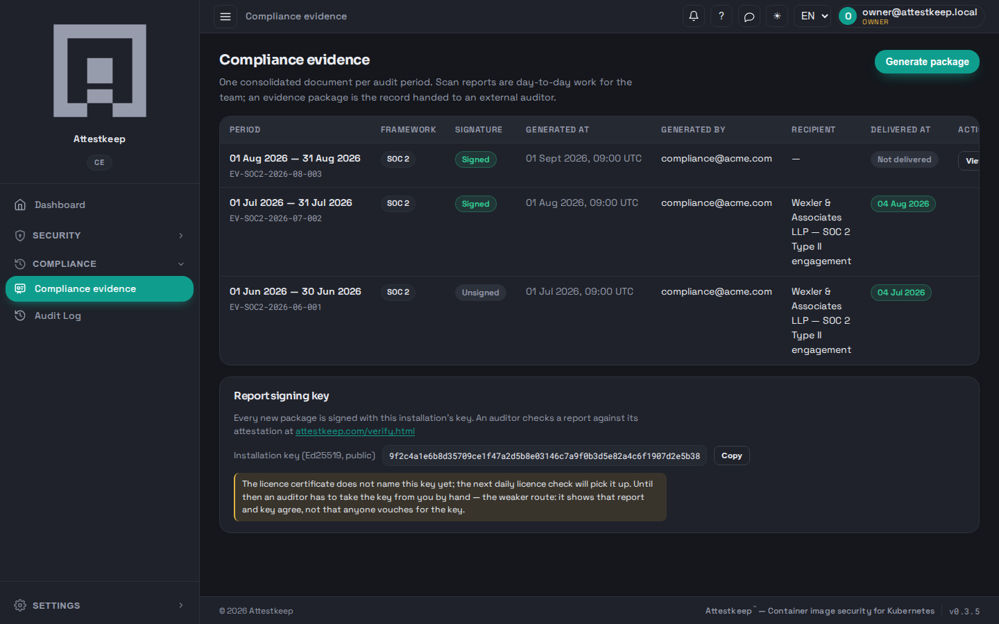The height and width of the screenshot is (624, 999).
Task: Click the SETTINGS gear icon
Action: [20, 605]
